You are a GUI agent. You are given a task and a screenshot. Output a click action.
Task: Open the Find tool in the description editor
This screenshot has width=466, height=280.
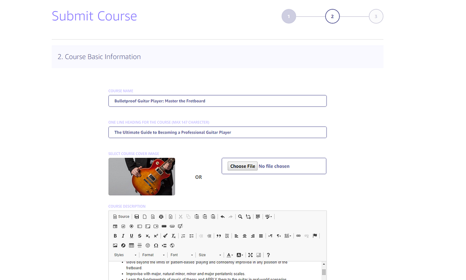coord(240,217)
